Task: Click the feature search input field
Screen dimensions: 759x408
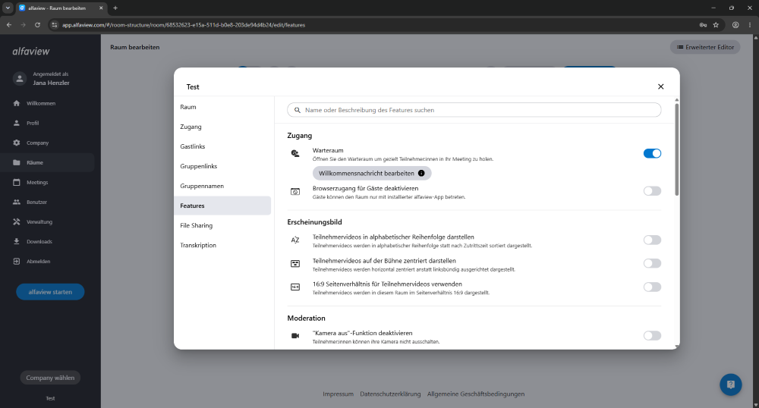Action: (474, 110)
